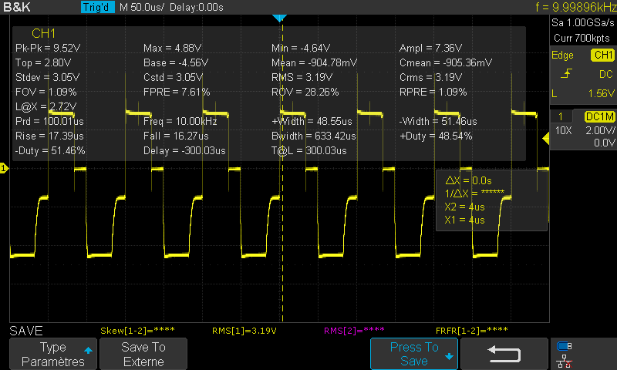This screenshot has width=617, height=370.
Task: Click the X1 = 4us cursor readout
Action: pyautogui.click(x=464, y=220)
